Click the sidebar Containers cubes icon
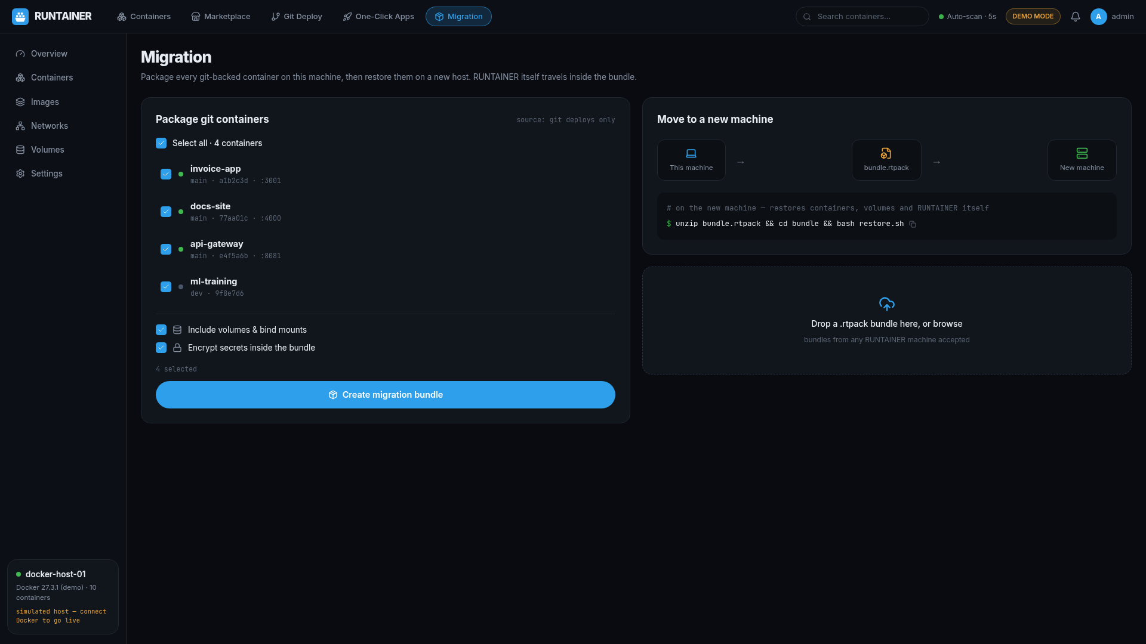 click(x=20, y=78)
